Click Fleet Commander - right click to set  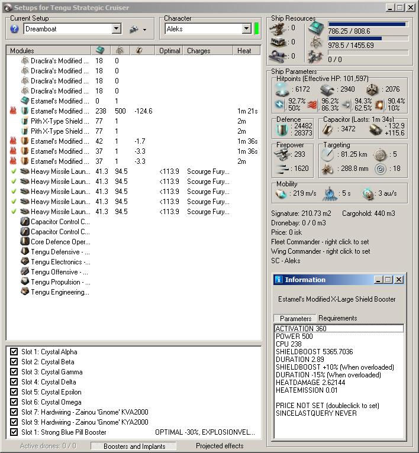click(x=320, y=242)
